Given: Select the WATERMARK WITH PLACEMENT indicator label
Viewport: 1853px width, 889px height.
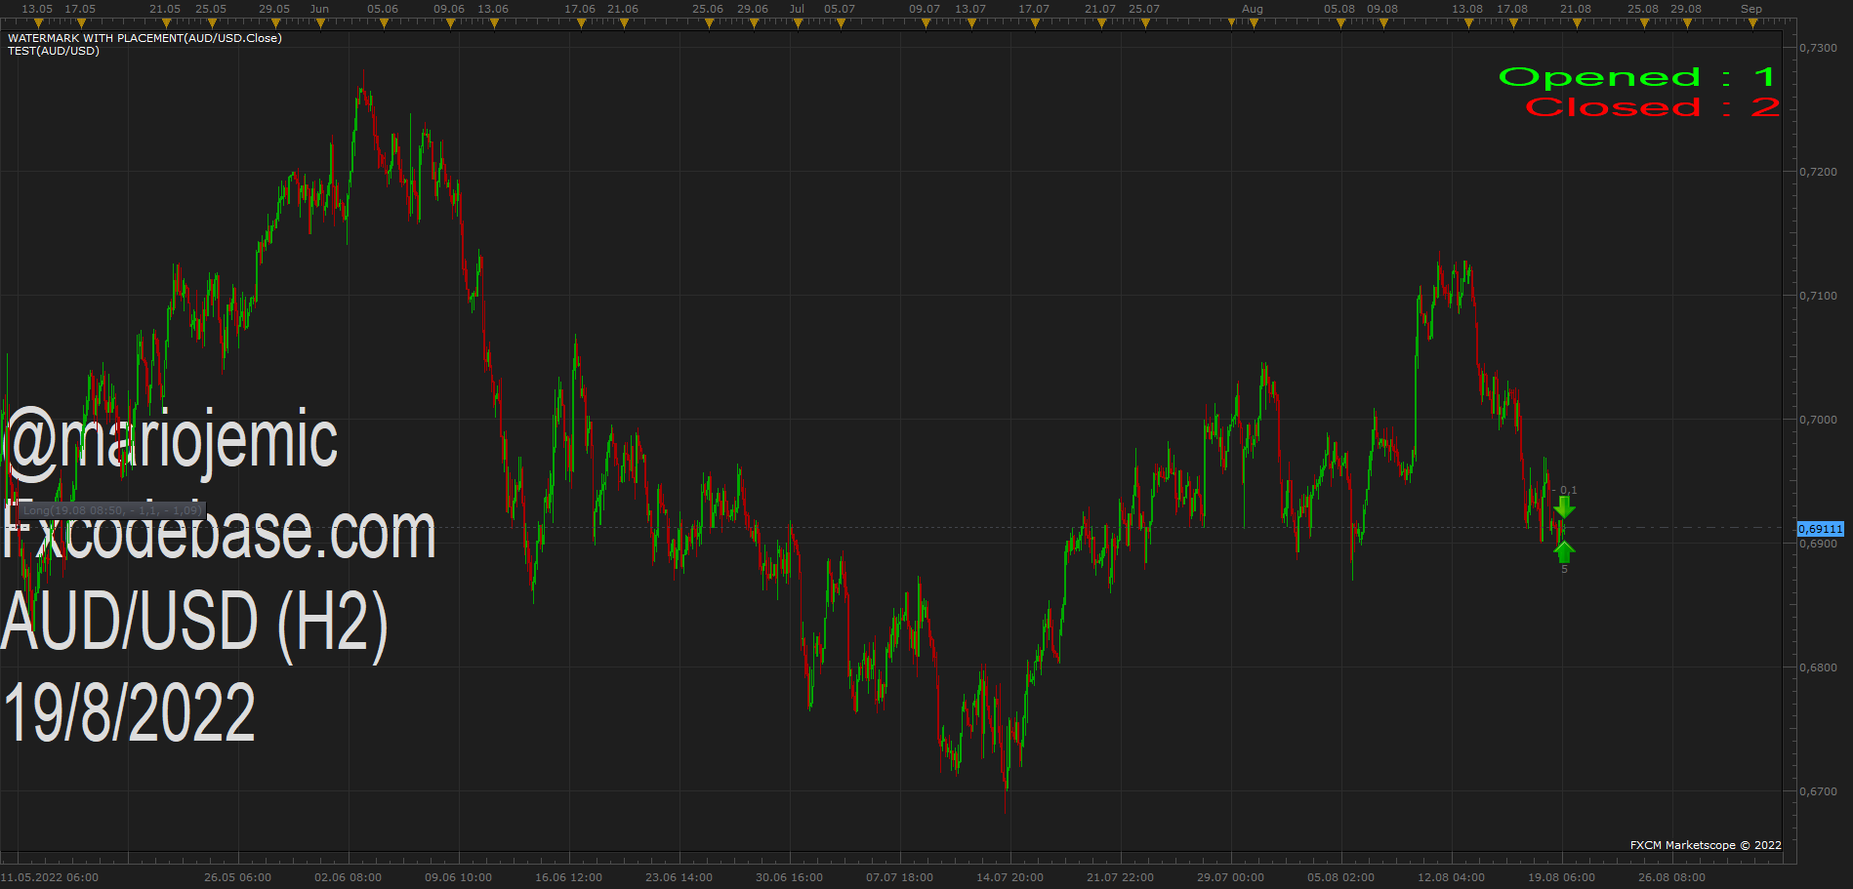Looking at the screenshot, I should [x=144, y=38].
